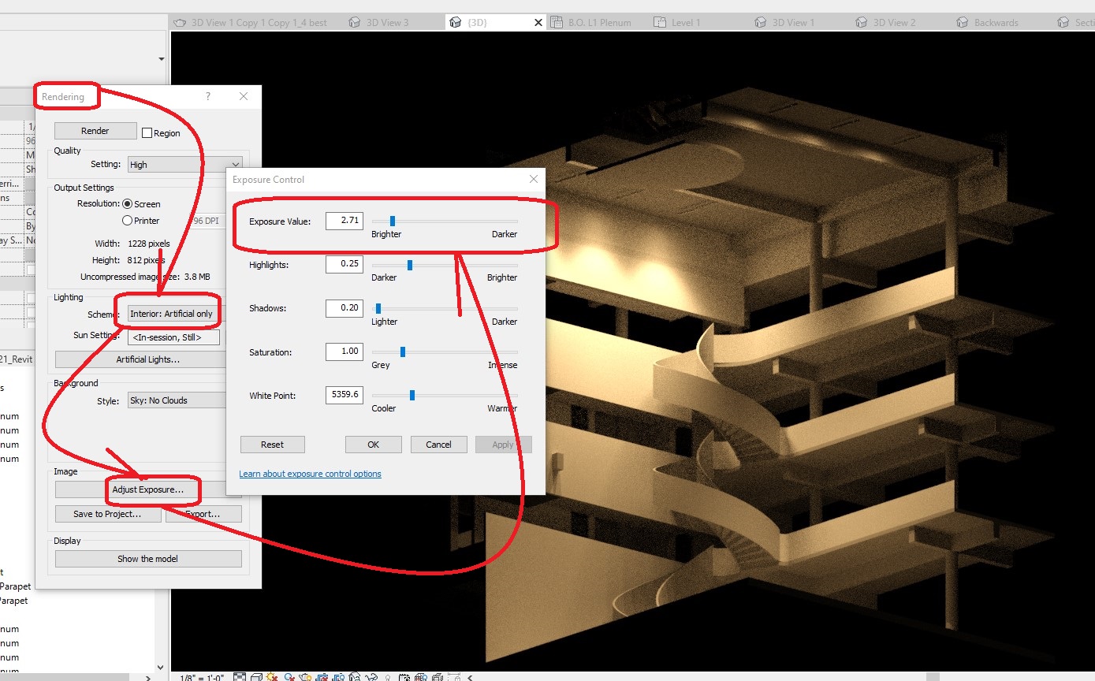The image size is (1095, 681).
Task: Enable the Region checkbox beside Render
Action: [x=147, y=132]
